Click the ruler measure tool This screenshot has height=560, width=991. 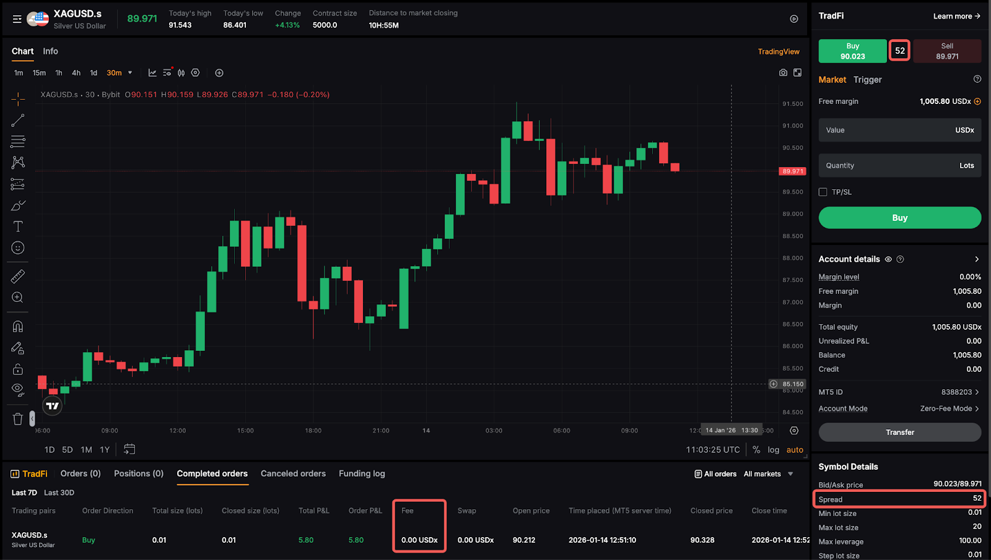click(x=18, y=277)
